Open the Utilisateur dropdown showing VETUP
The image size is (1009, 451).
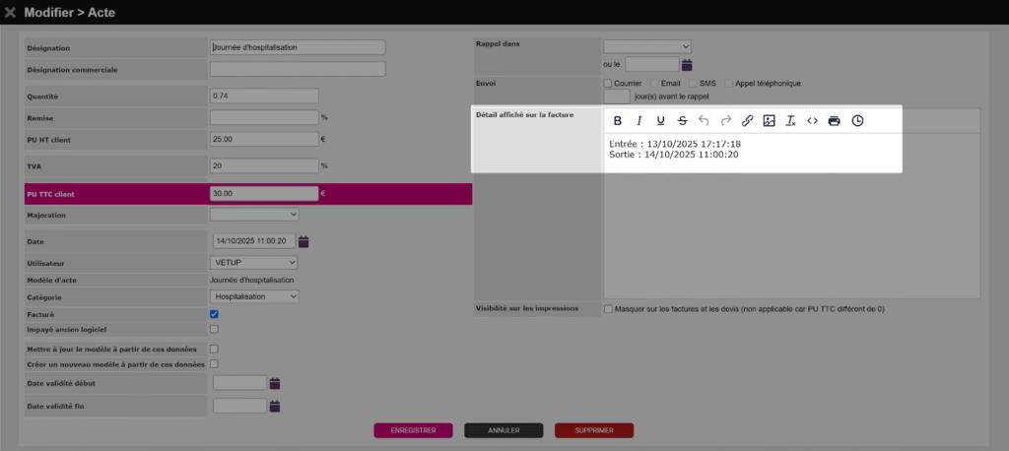pos(254,263)
